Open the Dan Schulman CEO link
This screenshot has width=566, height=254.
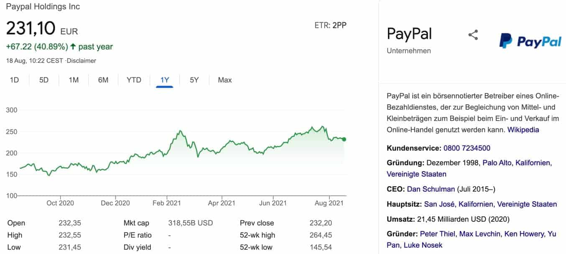431,189
